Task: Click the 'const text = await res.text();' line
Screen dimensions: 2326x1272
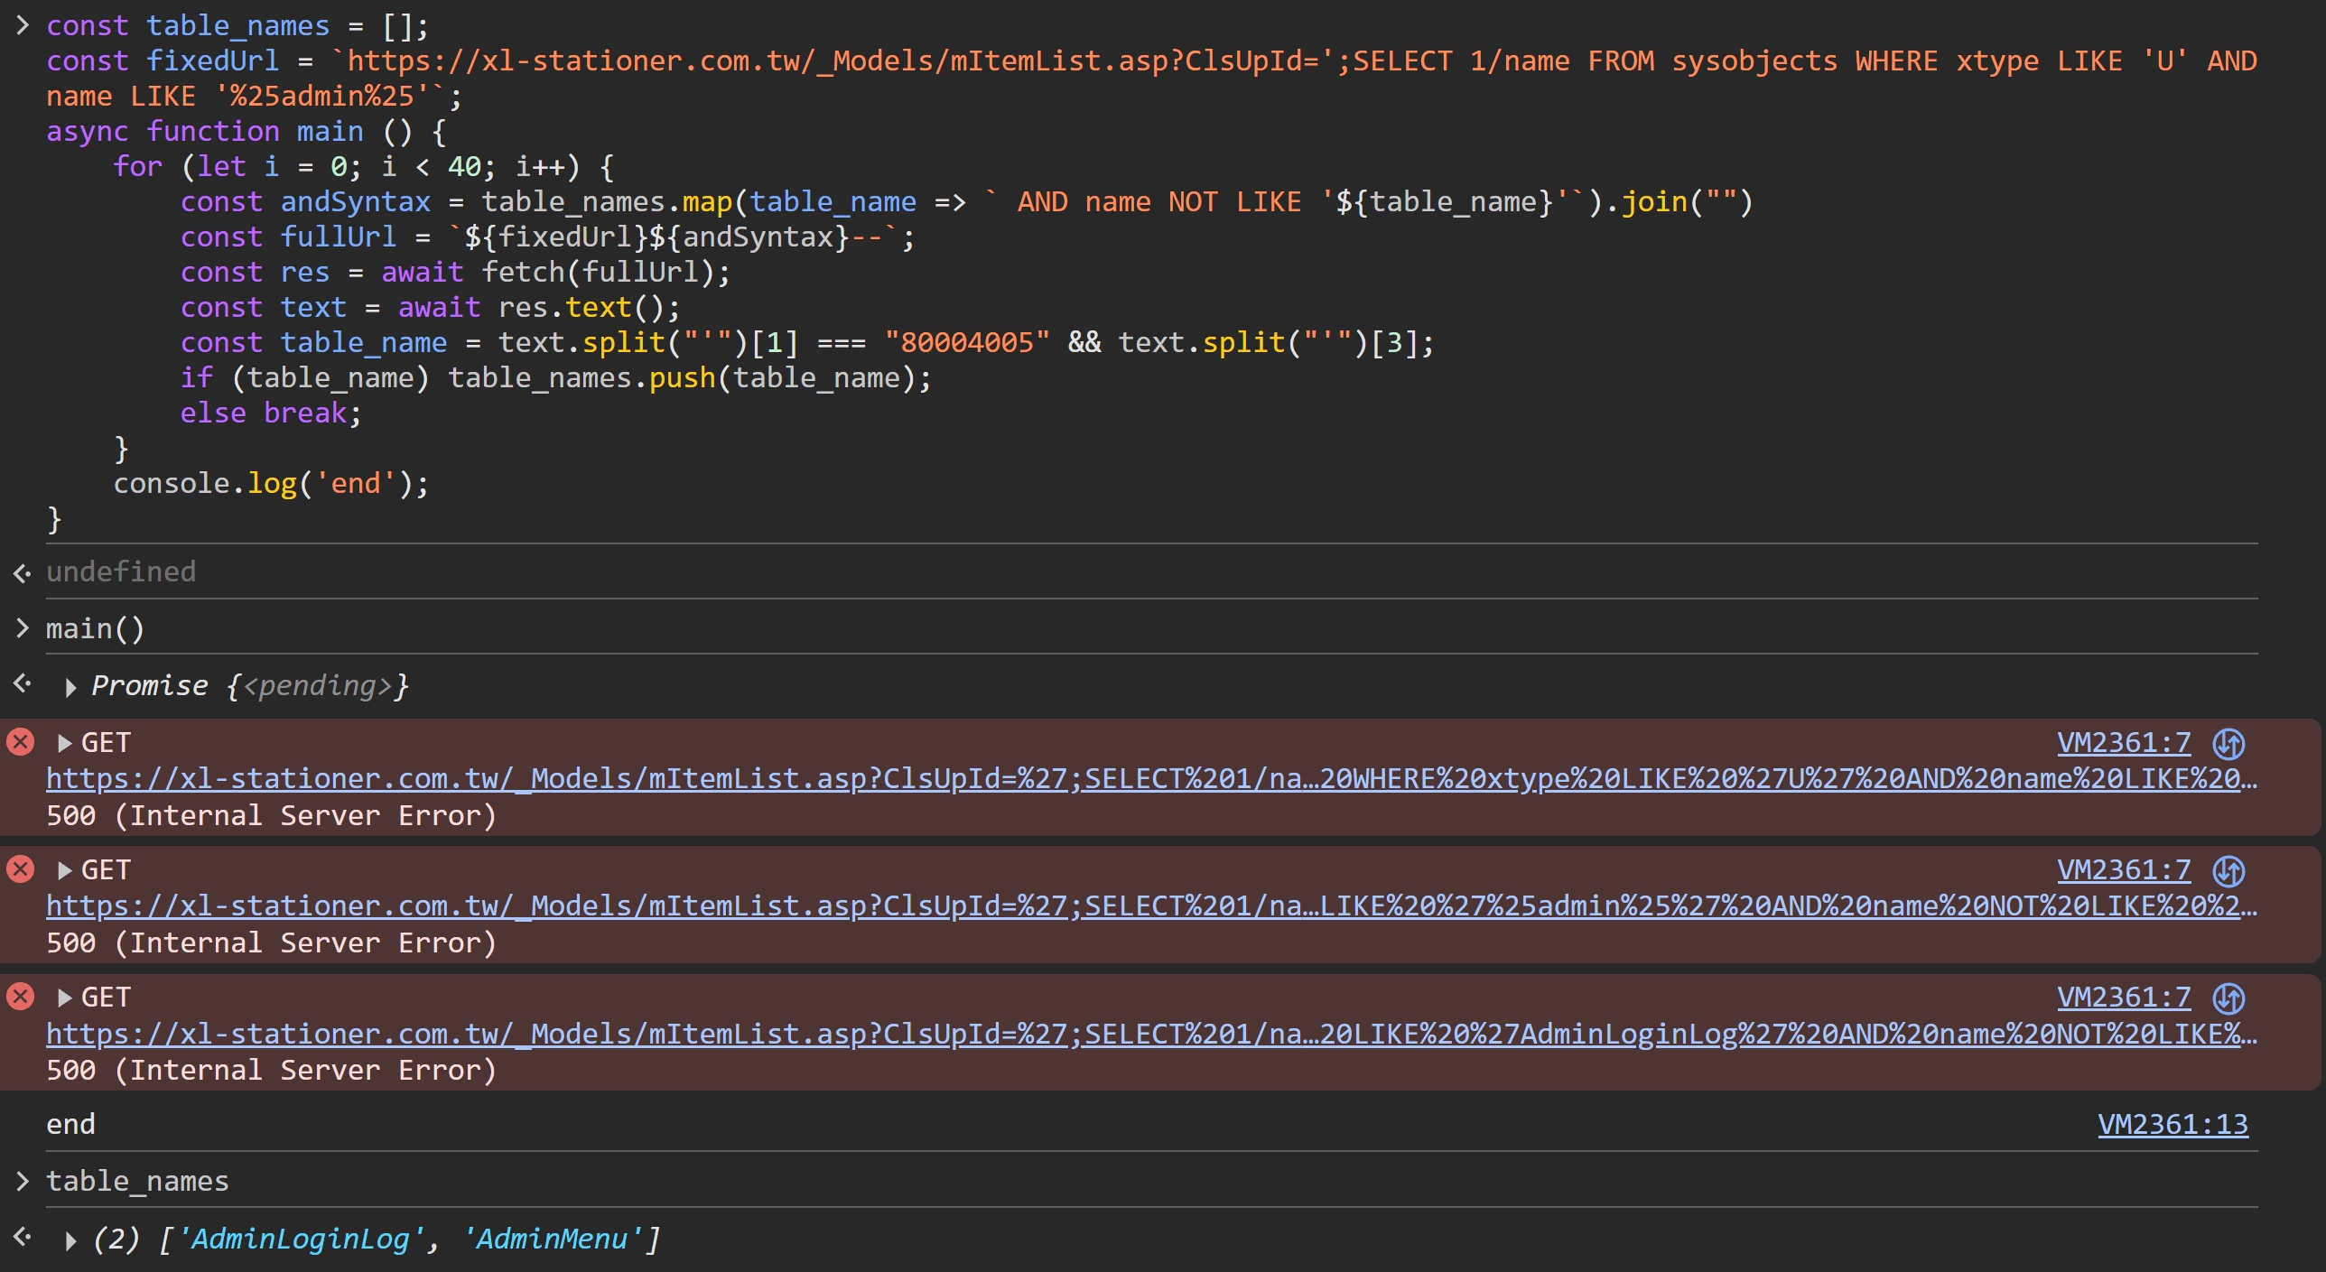Action: (x=430, y=308)
